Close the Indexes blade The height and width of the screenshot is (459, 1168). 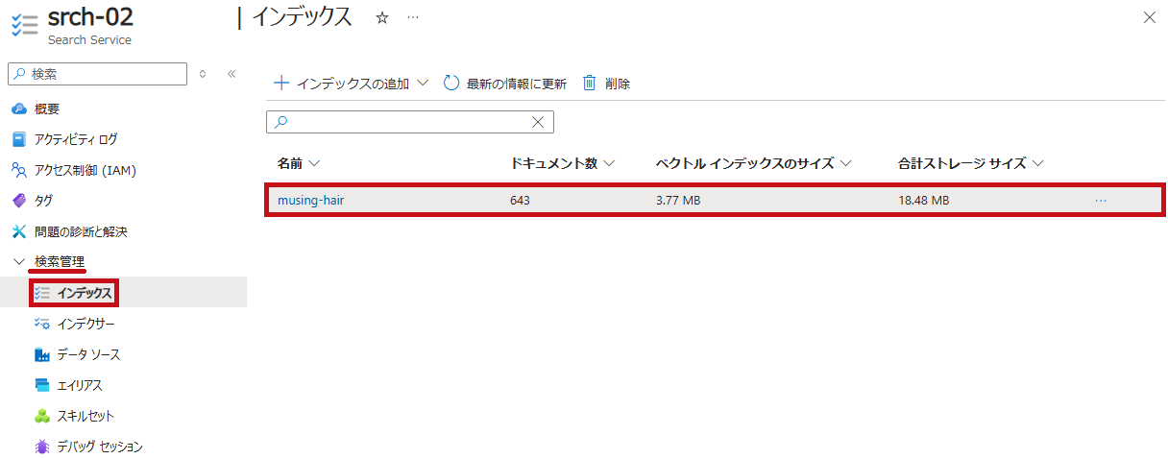[1150, 17]
